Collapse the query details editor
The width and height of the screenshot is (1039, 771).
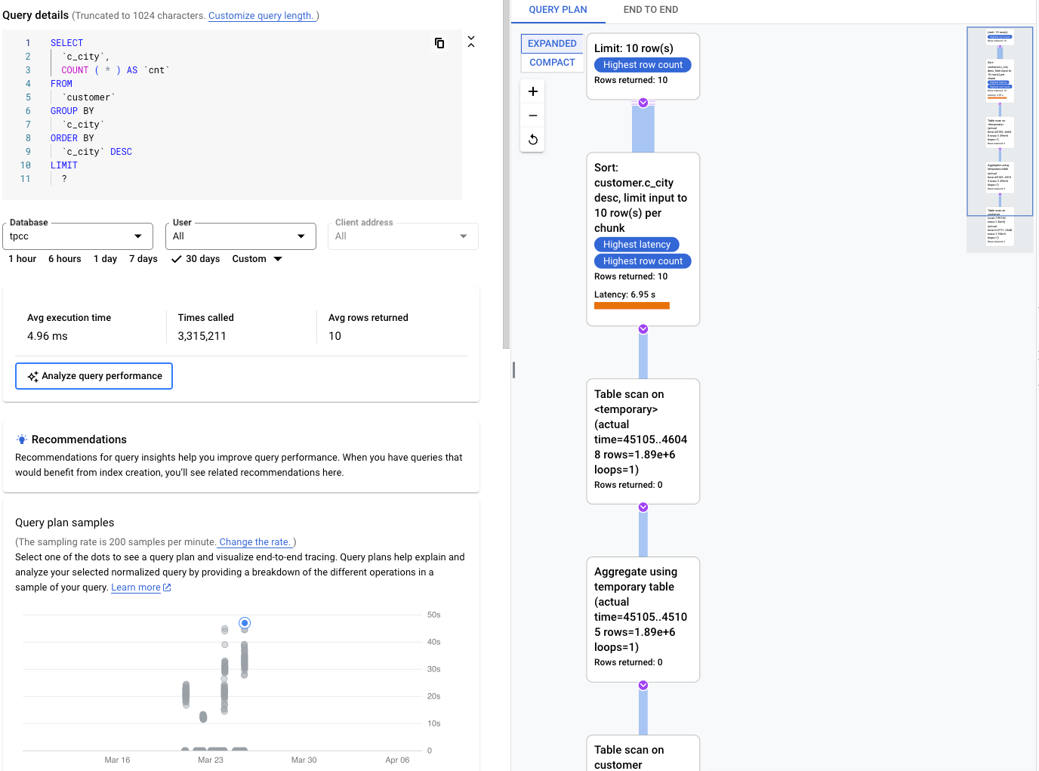471,42
